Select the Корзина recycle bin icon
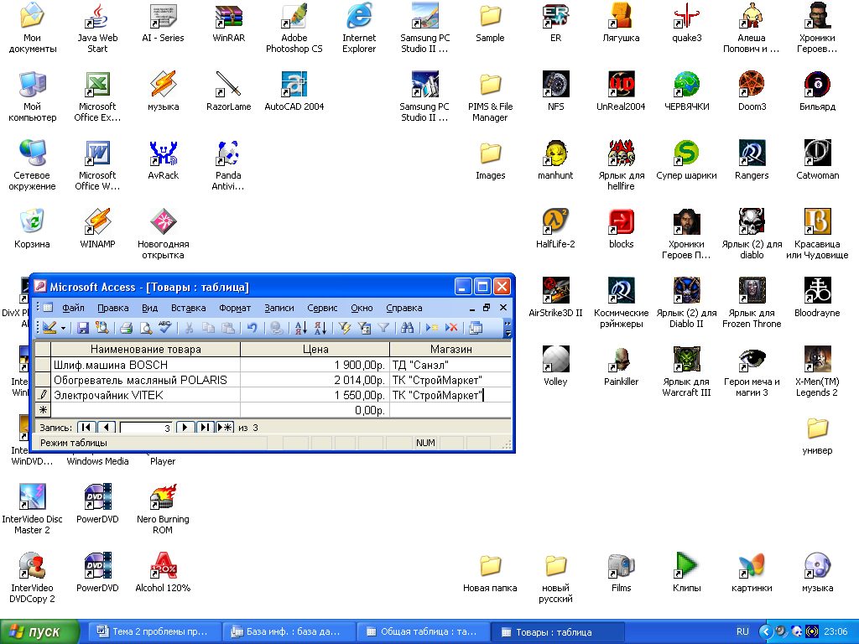 click(33, 229)
